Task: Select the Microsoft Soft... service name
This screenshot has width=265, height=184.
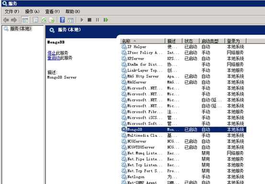Action: [145, 123]
